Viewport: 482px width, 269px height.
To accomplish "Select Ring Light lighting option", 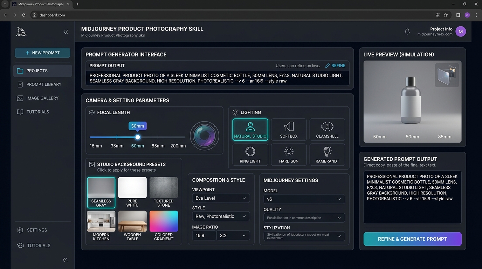I will pyautogui.click(x=250, y=154).
